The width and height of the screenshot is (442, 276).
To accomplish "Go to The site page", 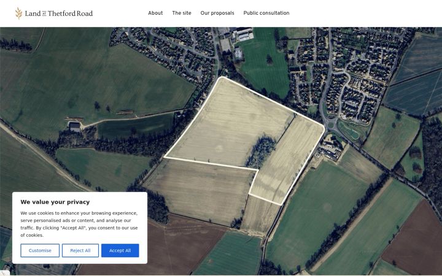I will coord(182,13).
